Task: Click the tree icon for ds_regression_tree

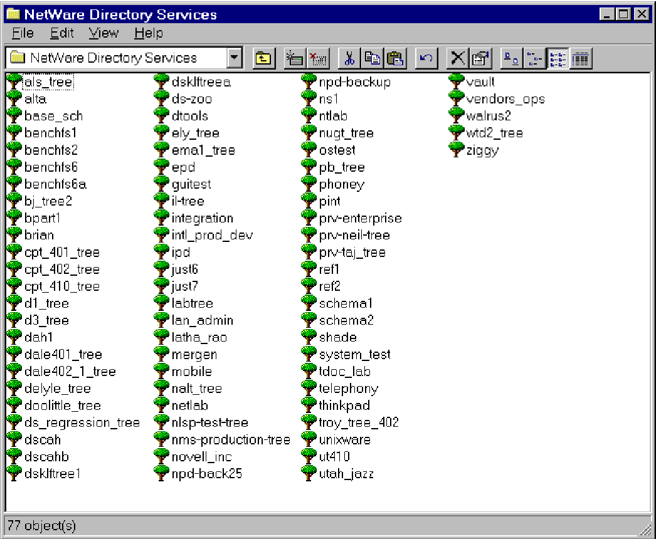Action: 14,422
